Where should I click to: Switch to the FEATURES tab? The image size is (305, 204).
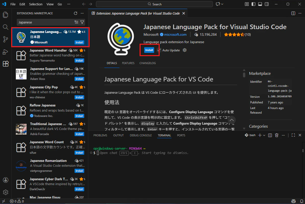pos(128,63)
